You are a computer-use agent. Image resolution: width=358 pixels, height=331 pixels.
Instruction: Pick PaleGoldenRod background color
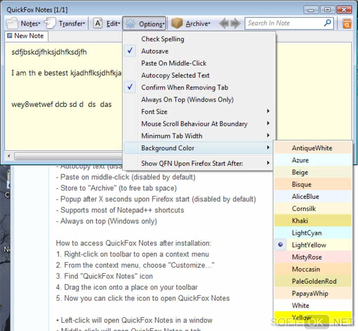pos(313,281)
